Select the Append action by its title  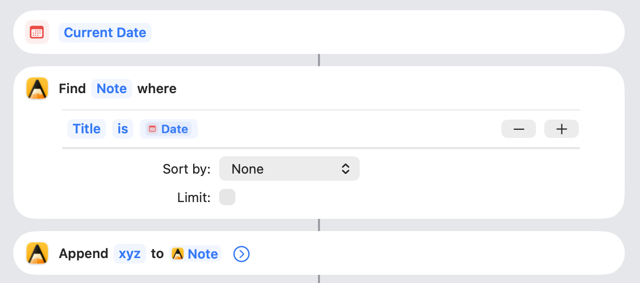click(x=84, y=253)
